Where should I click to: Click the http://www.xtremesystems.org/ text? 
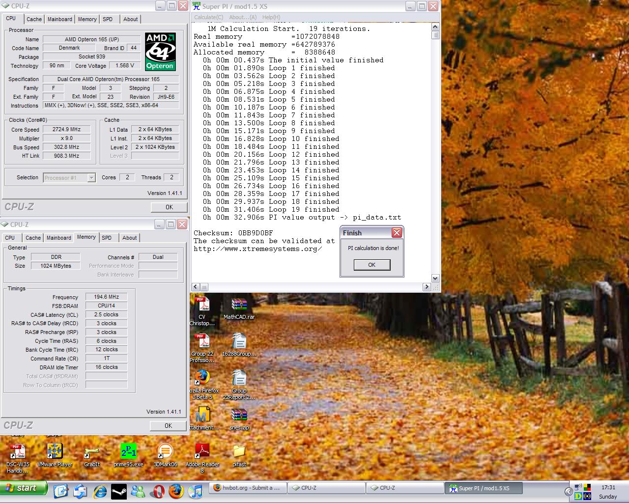(x=258, y=249)
